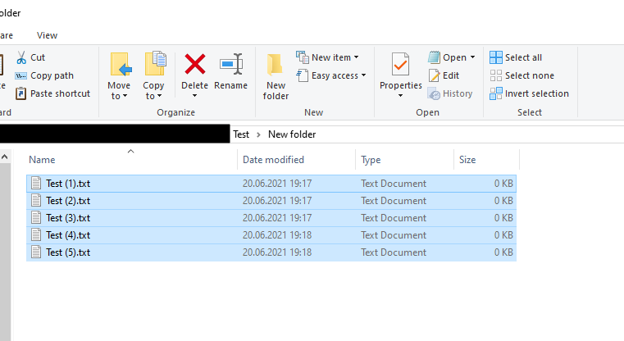This screenshot has width=624, height=341.
Task: Click the Rename icon in Organize group
Action: point(230,65)
